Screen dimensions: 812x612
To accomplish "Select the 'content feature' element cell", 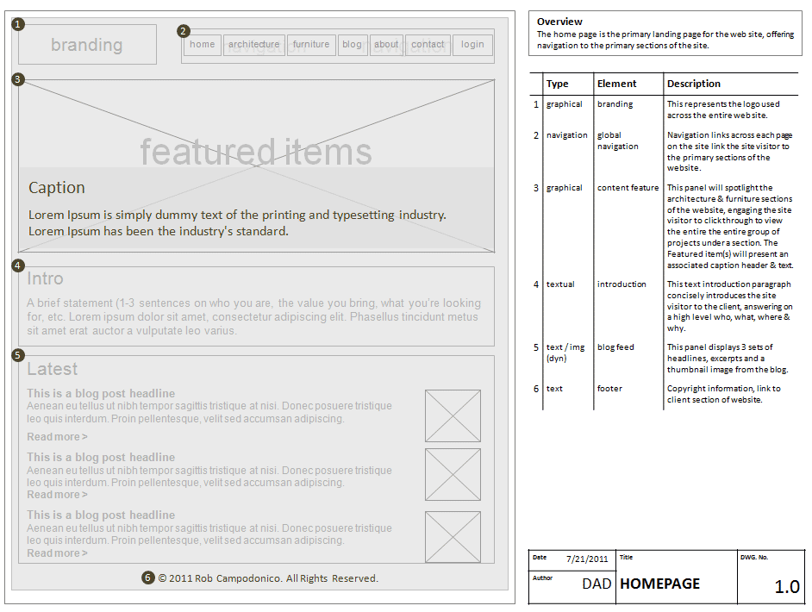I will [x=628, y=188].
